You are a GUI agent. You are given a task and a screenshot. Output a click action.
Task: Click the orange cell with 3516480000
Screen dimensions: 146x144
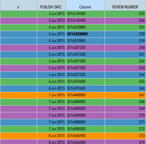85,95
